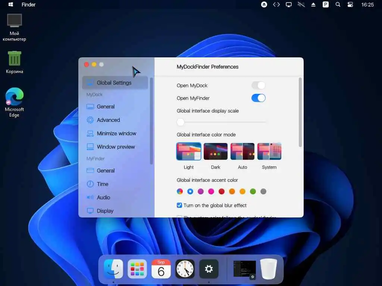The image size is (382, 286).
Task: Toggle the Open MyDock switch
Action: tap(258, 85)
